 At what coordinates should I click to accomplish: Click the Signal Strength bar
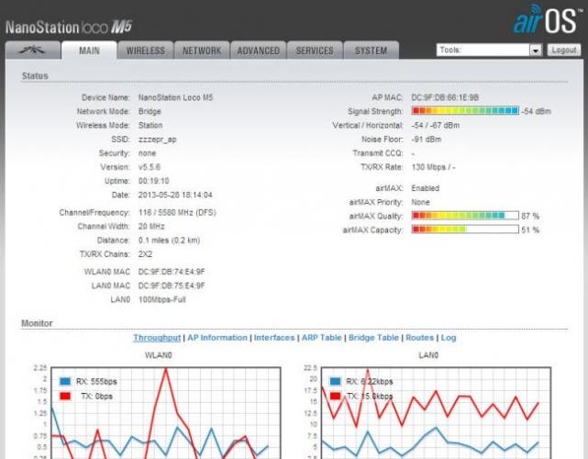465,110
